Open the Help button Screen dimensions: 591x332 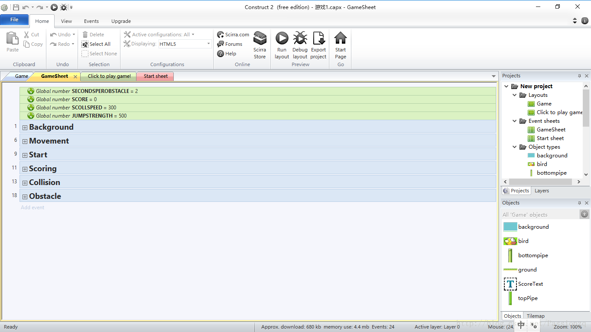click(x=227, y=54)
